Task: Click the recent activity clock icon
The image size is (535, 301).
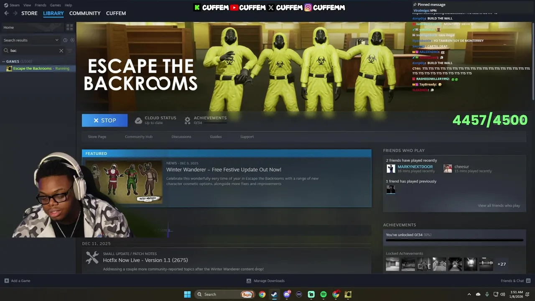Action: [x=65, y=40]
